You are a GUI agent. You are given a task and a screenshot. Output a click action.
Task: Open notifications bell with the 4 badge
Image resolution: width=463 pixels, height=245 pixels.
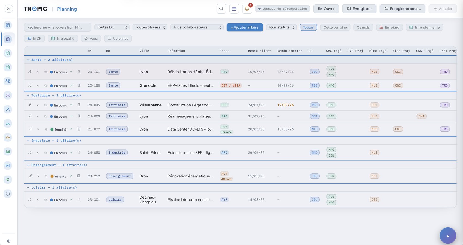tap(247, 9)
